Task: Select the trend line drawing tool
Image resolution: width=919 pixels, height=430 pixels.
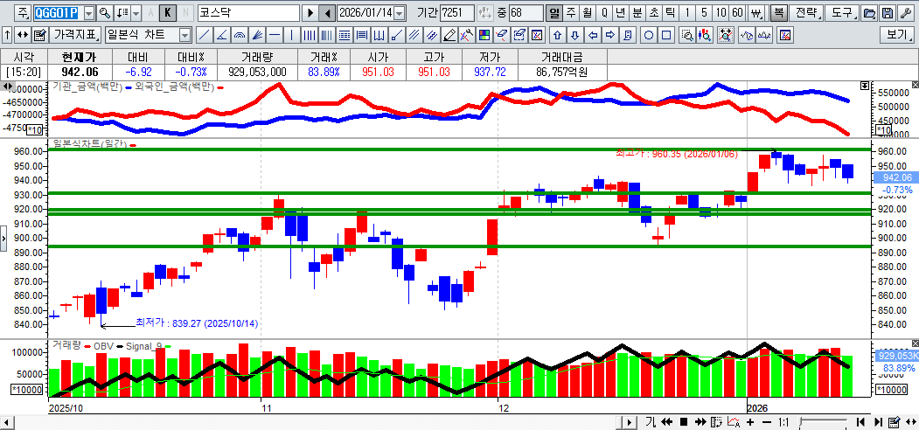Action: (x=203, y=35)
